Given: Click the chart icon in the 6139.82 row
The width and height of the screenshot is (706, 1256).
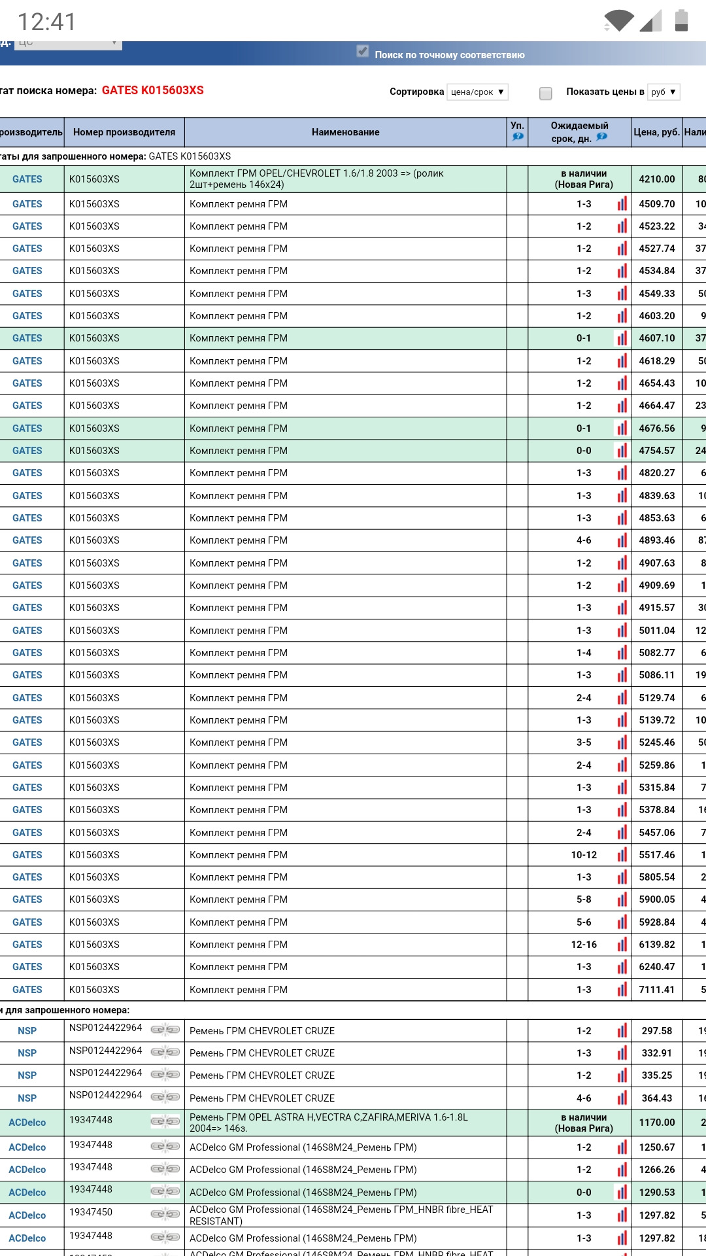Looking at the screenshot, I should coord(622,945).
